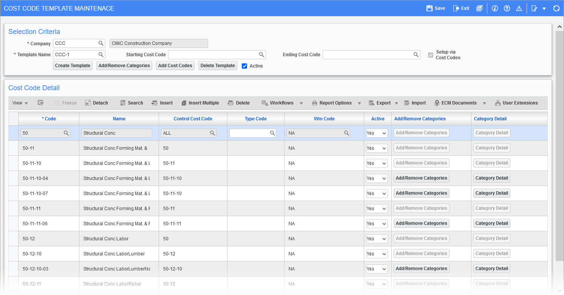The image size is (564, 295).
Task: Toggle Setup via Cost Codes checkbox
Action: 430,55
